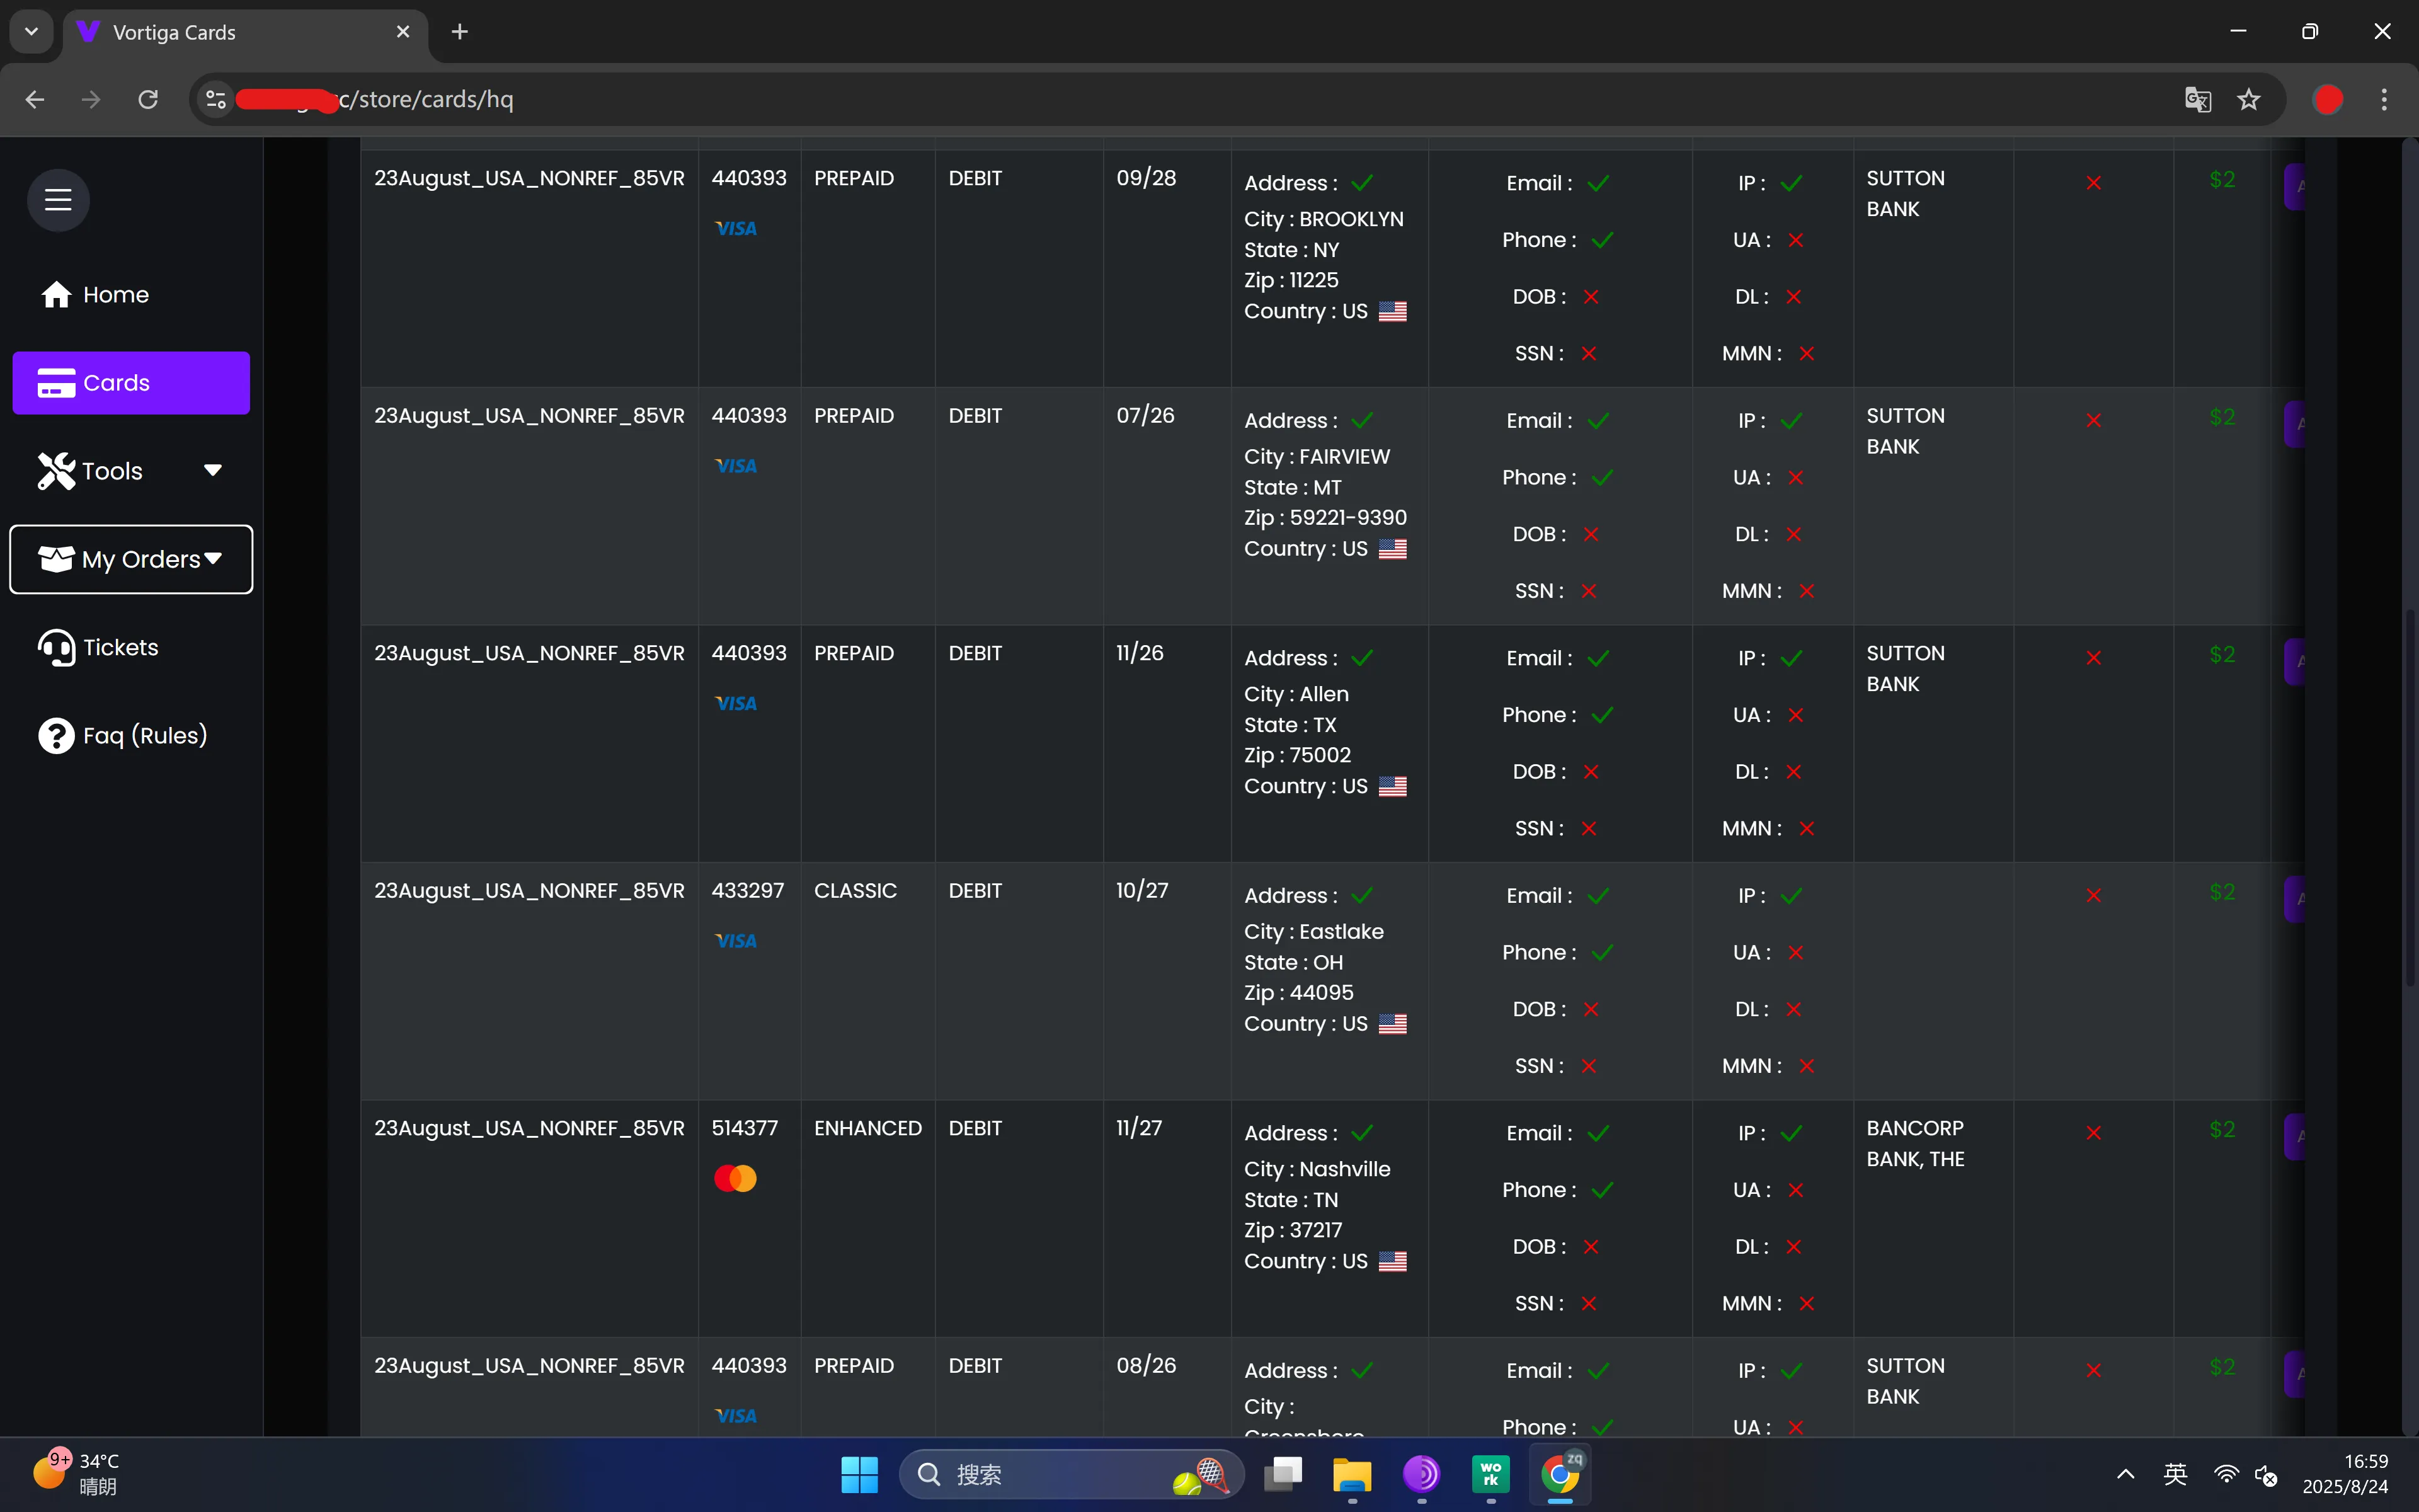Click the Faq question mark icon
The width and height of the screenshot is (2419, 1512).
click(56, 736)
